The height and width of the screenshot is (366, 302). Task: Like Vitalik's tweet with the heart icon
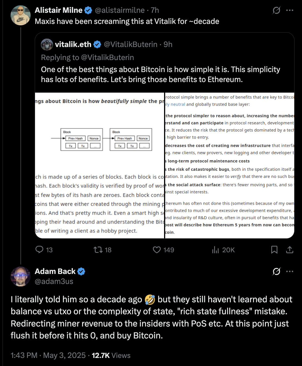click(x=156, y=250)
